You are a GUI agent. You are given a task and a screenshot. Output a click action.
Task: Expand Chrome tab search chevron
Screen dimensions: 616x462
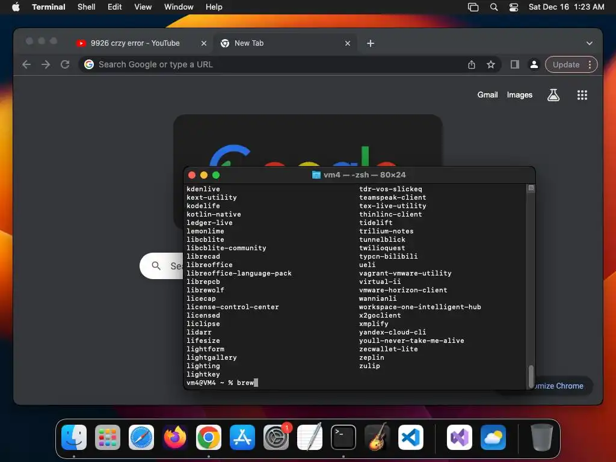click(x=590, y=43)
